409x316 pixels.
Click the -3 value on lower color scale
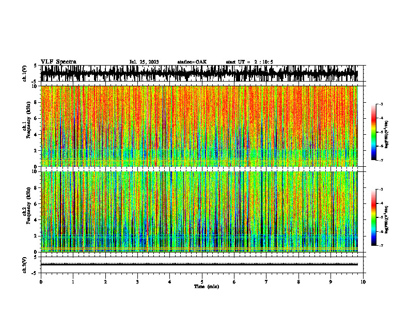381,189
